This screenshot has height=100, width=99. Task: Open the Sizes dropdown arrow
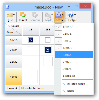coord(63,15)
